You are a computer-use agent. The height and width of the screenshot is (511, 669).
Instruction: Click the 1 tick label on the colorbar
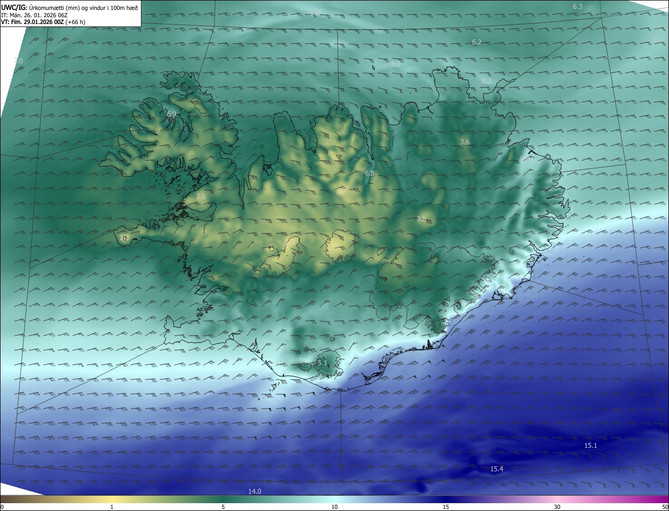coord(112,507)
